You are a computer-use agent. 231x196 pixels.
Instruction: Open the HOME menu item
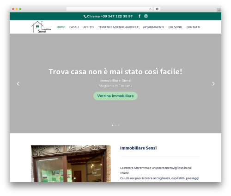[x=61, y=27]
